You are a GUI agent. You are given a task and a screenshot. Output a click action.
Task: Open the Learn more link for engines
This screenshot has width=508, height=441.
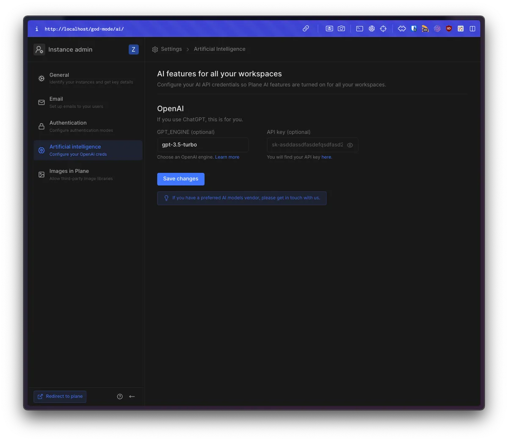227,157
